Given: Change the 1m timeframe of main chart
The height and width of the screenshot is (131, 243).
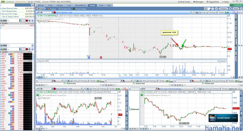Looking at the screenshot, I should (x=197, y=13).
